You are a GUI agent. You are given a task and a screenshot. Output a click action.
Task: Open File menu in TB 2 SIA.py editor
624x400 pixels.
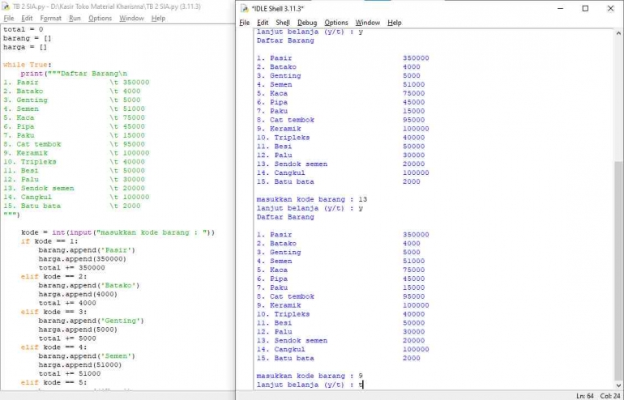(x=8, y=19)
